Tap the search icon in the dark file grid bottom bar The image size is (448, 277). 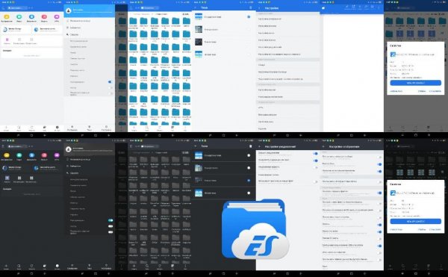pyautogui.click(x=147, y=266)
